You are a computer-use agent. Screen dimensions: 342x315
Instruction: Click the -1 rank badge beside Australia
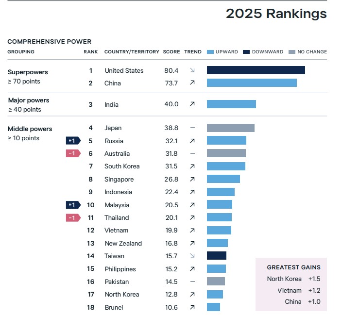click(73, 153)
